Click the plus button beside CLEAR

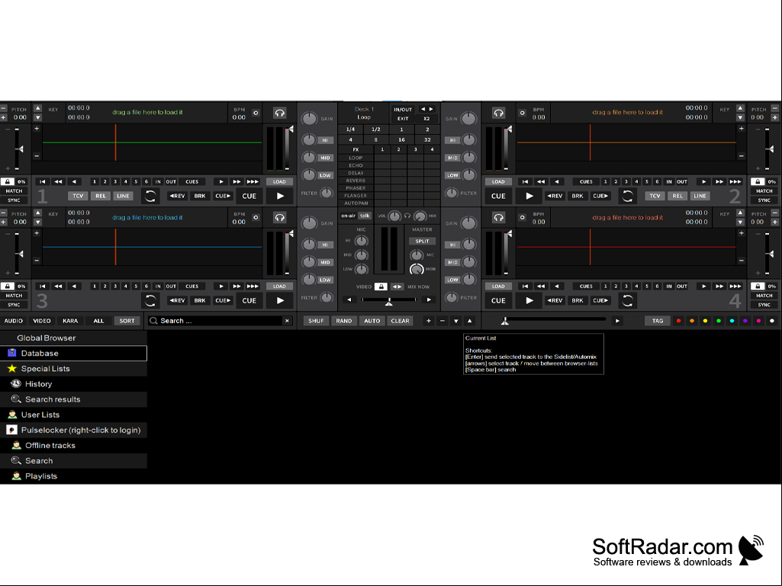pyautogui.click(x=429, y=321)
